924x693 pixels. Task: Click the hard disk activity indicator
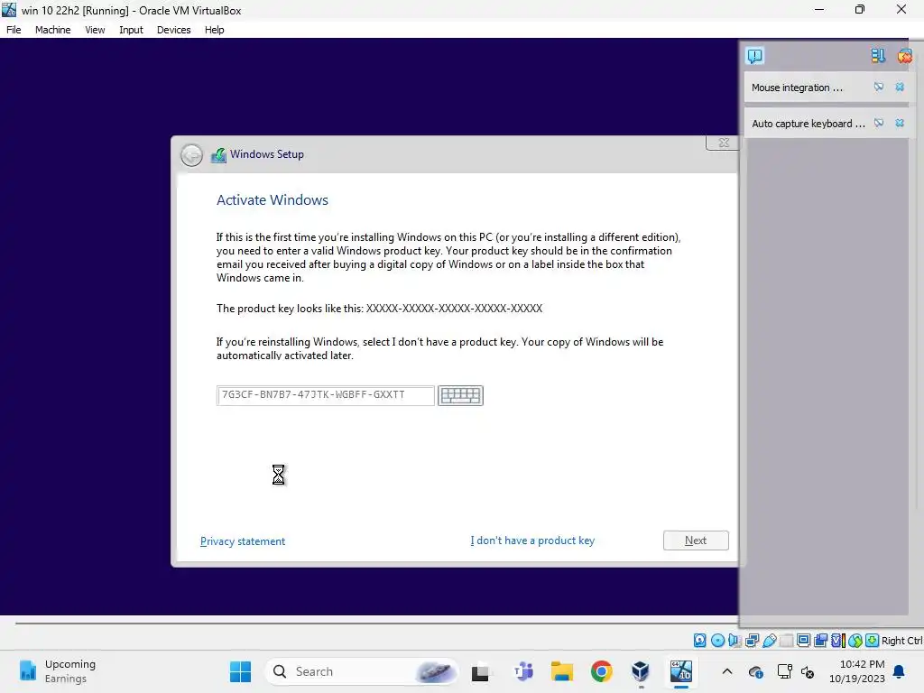click(x=699, y=641)
